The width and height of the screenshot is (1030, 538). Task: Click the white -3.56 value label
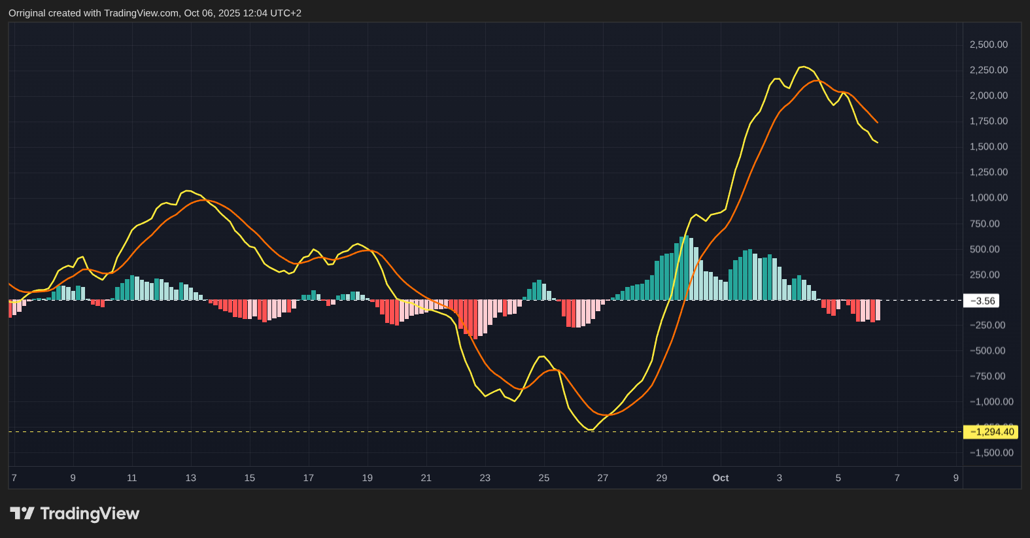tap(981, 301)
